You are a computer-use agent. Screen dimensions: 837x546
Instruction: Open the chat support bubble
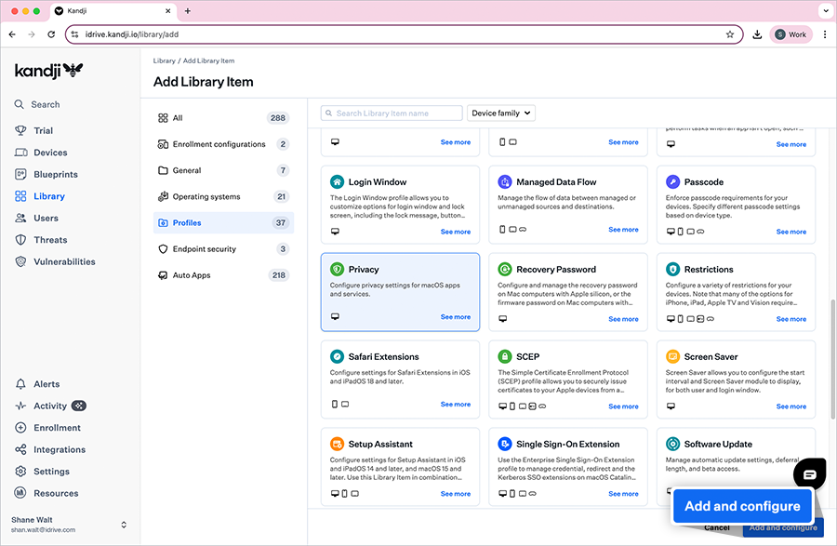point(809,473)
